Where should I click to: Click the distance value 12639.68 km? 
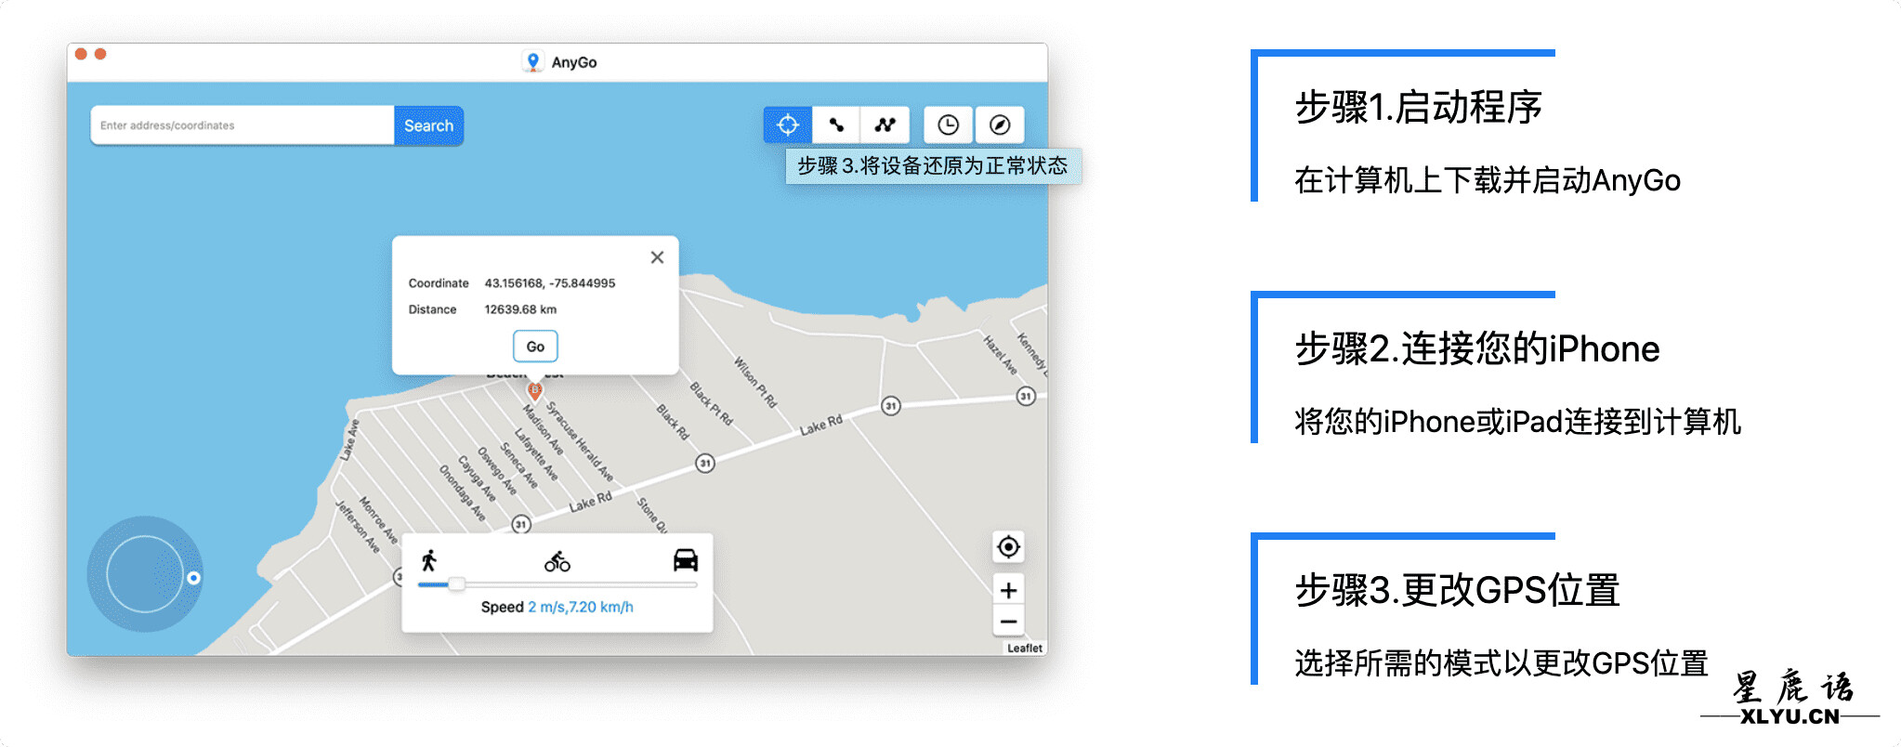point(520,309)
